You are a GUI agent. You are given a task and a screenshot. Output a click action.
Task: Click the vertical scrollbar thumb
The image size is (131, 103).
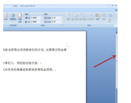click(x=117, y=61)
